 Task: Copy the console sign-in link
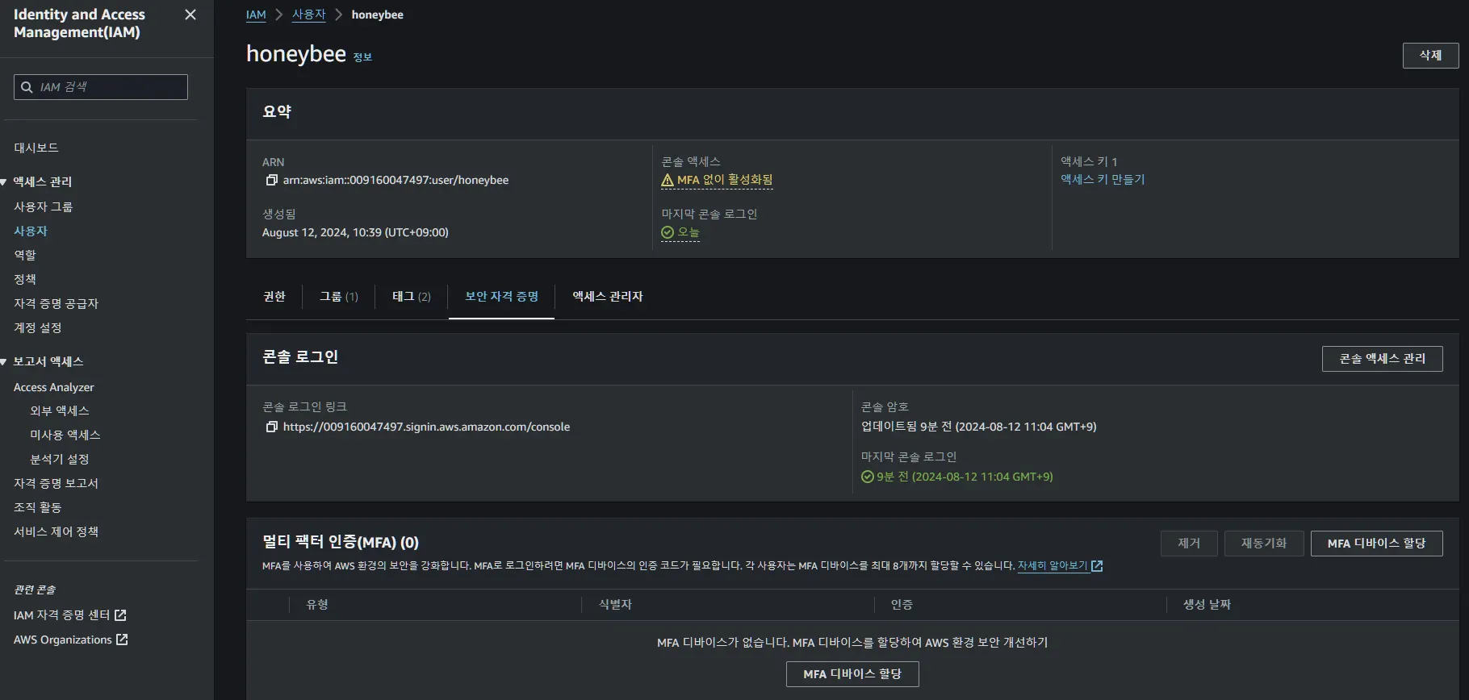(x=272, y=427)
